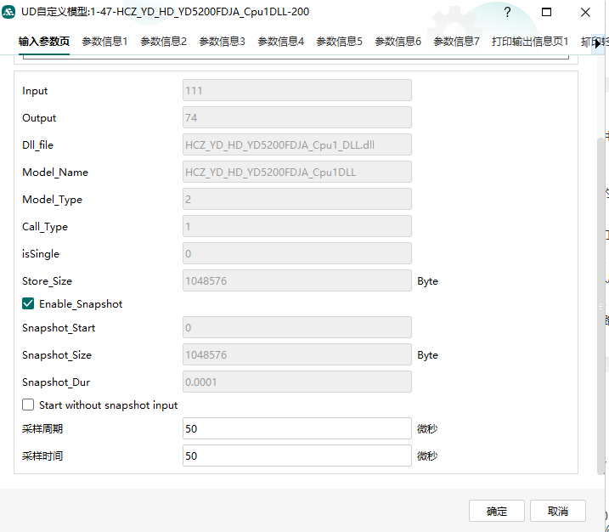Uncheck the Enable_Snapshot checkbox

pyautogui.click(x=28, y=304)
